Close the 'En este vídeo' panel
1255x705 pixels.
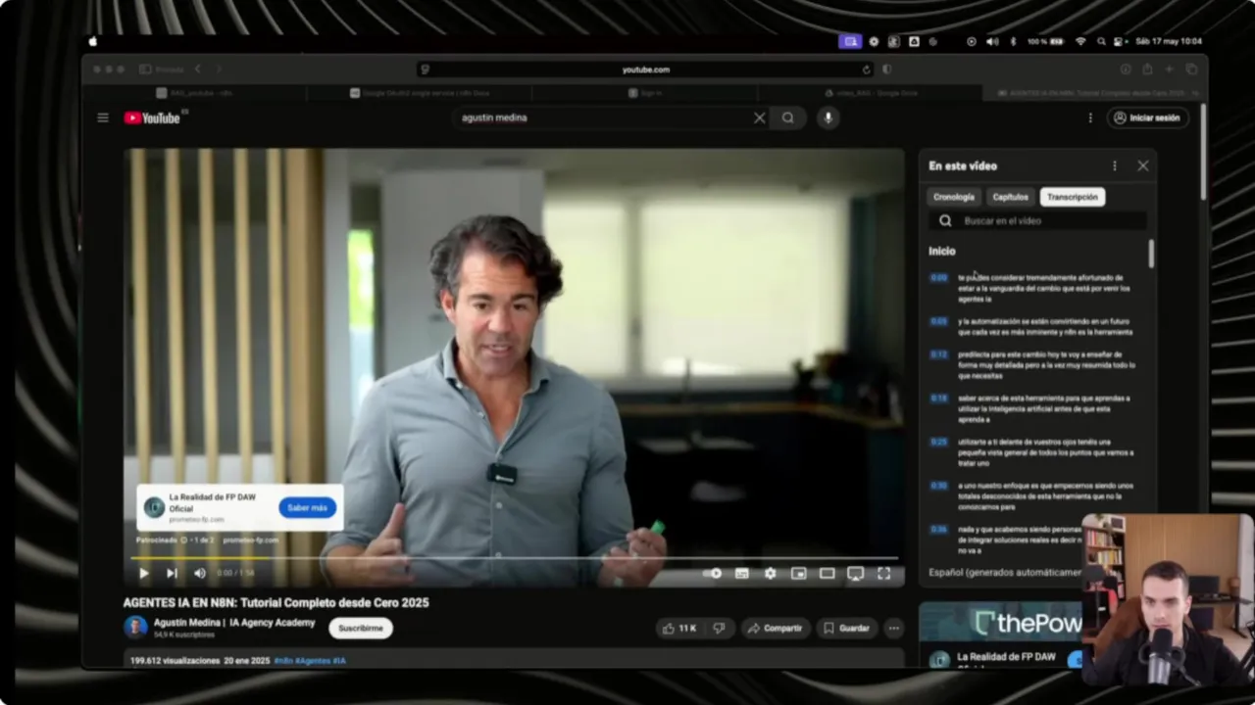click(1143, 166)
